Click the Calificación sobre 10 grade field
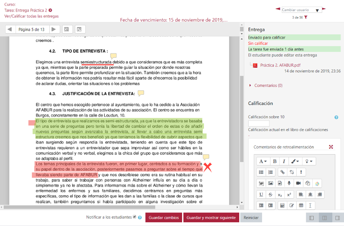The image size is (344, 226). [x=259, y=123]
